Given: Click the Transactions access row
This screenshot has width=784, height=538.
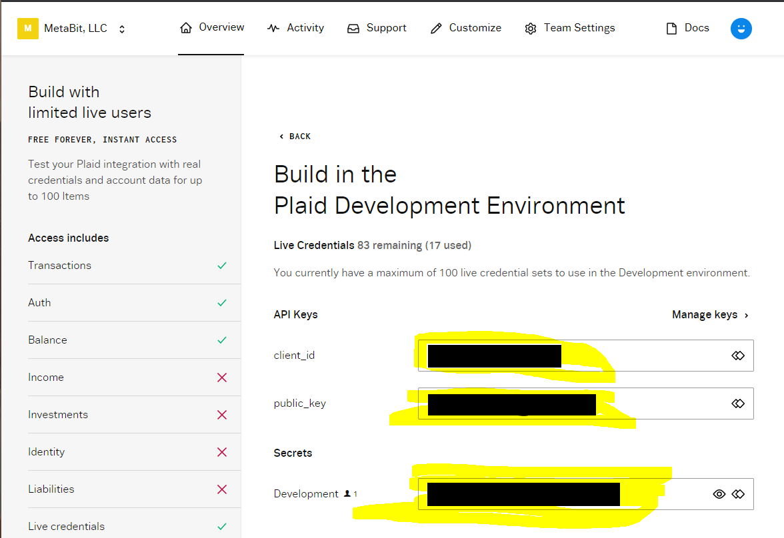Looking at the screenshot, I should click(134, 266).
